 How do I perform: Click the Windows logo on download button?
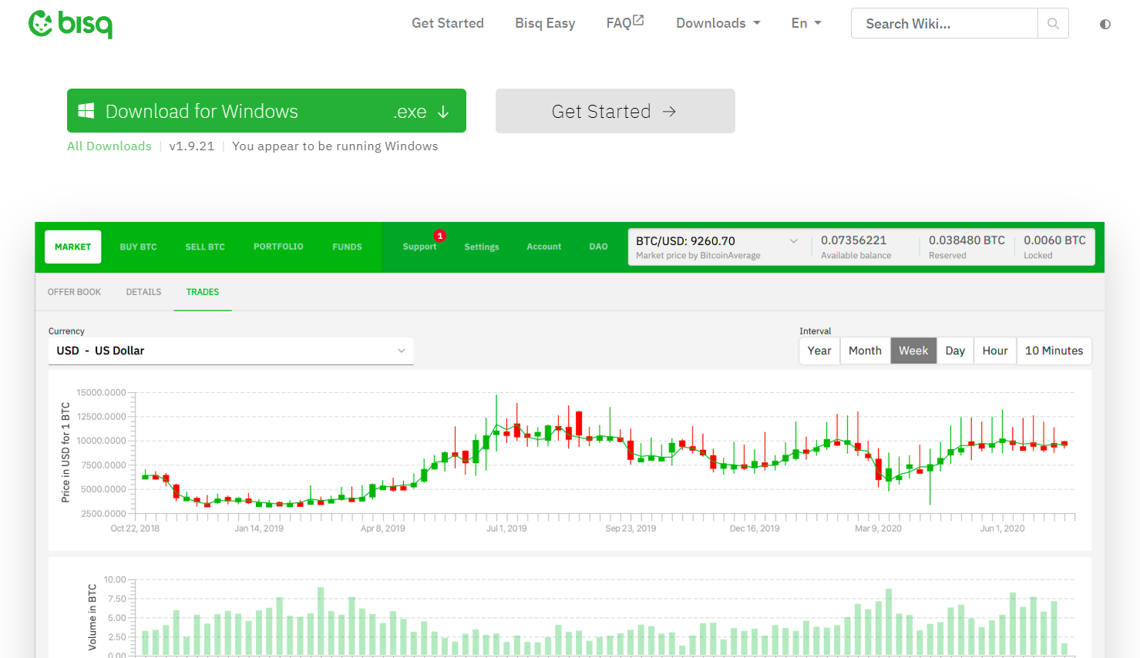click(86, 111)
